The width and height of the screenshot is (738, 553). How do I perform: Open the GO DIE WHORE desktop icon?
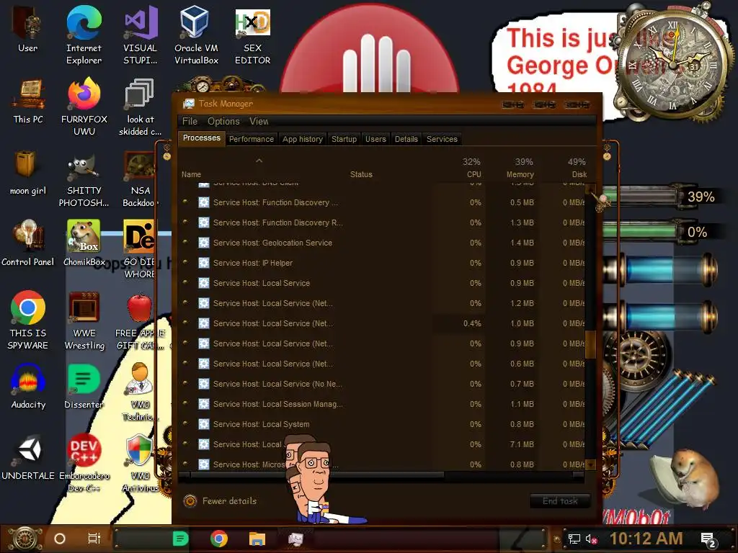tap(139, 249)
